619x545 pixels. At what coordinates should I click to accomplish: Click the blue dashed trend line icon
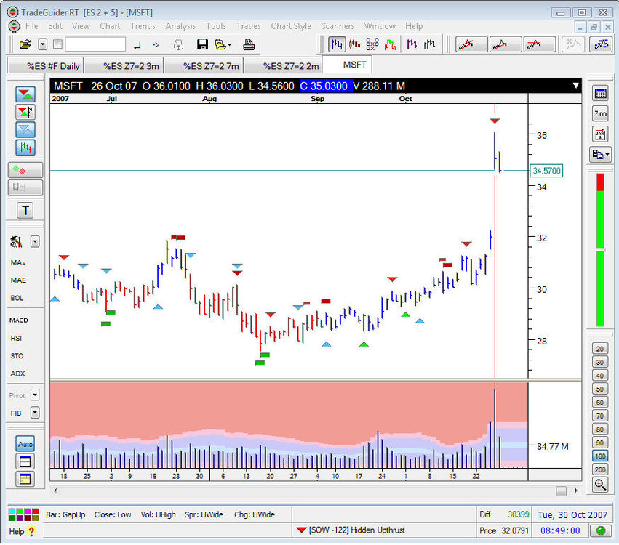coord(600,44)
